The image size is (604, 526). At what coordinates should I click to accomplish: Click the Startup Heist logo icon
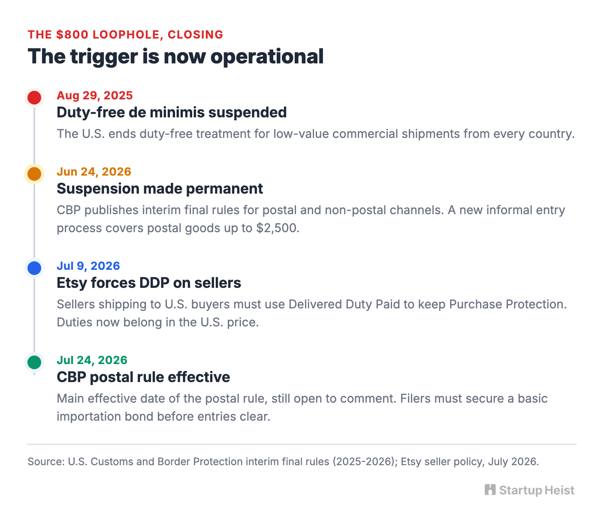pyautogui.click(x=490, y=490)
